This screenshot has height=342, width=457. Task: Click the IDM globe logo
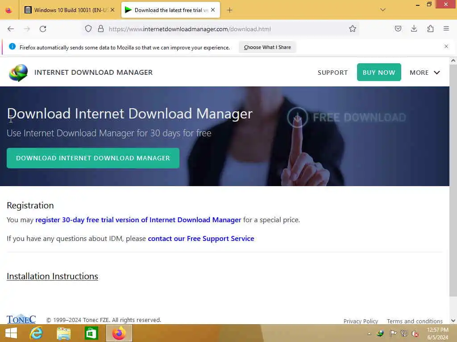point(18,73)
